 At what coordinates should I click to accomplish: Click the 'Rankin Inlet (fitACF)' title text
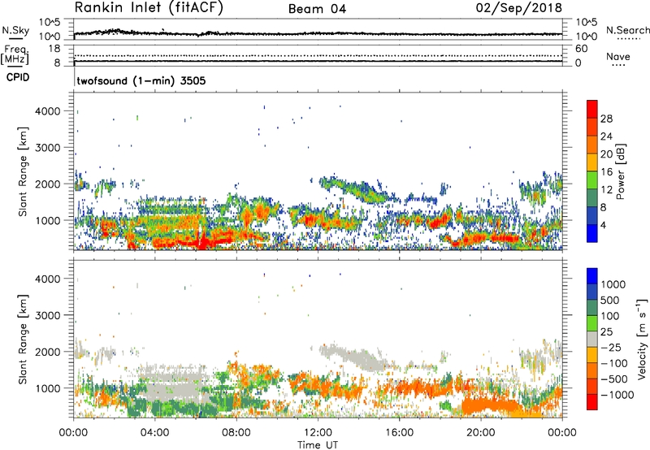click(x=149, y=7)
